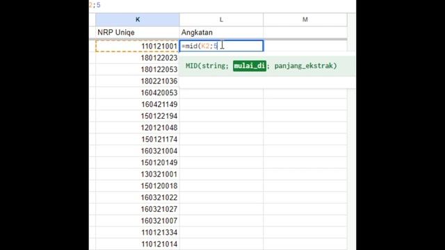Click cell containing 120121048

pyautogui.click(x=138, y=128)
